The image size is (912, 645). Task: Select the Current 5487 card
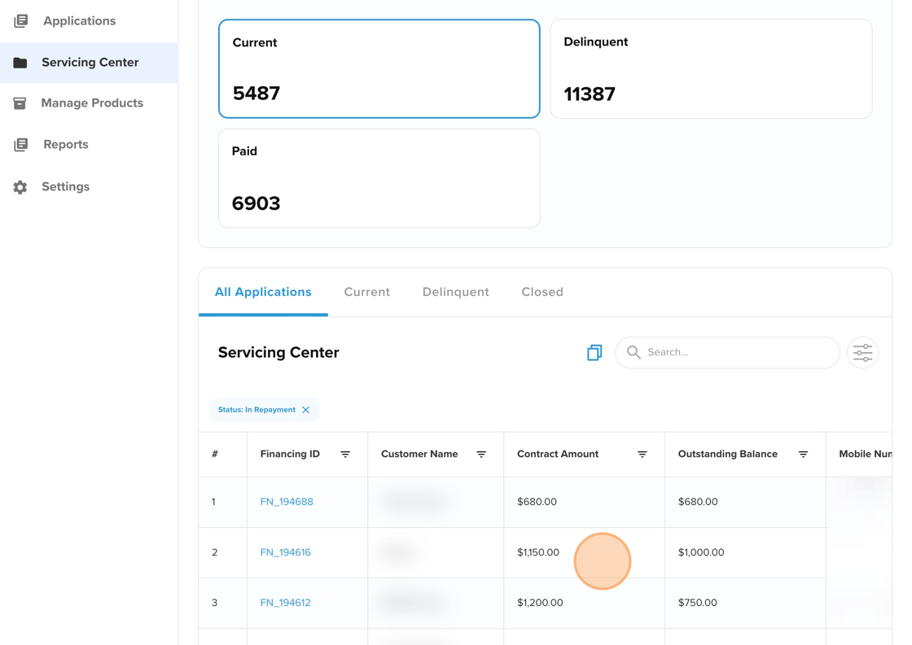[379, 68]
